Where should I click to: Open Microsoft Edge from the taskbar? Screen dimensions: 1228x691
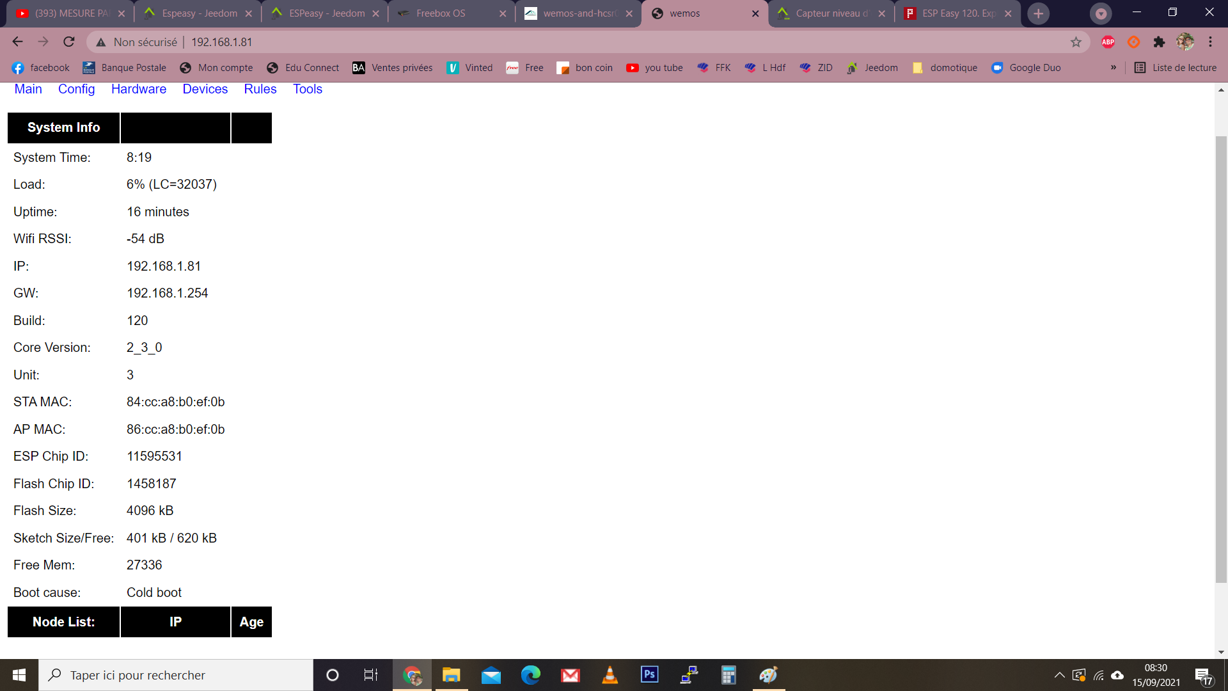click(530, 674)
